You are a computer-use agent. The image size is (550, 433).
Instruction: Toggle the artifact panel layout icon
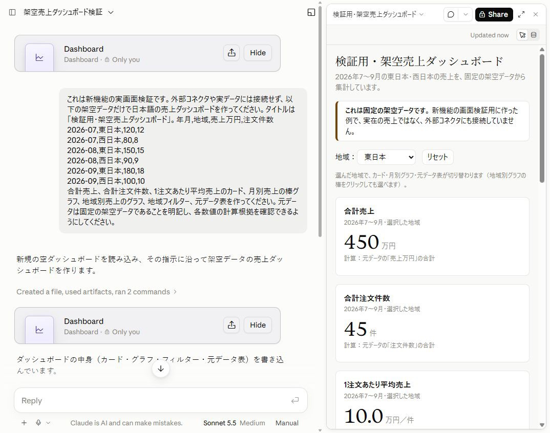click(x=311, y=12)
